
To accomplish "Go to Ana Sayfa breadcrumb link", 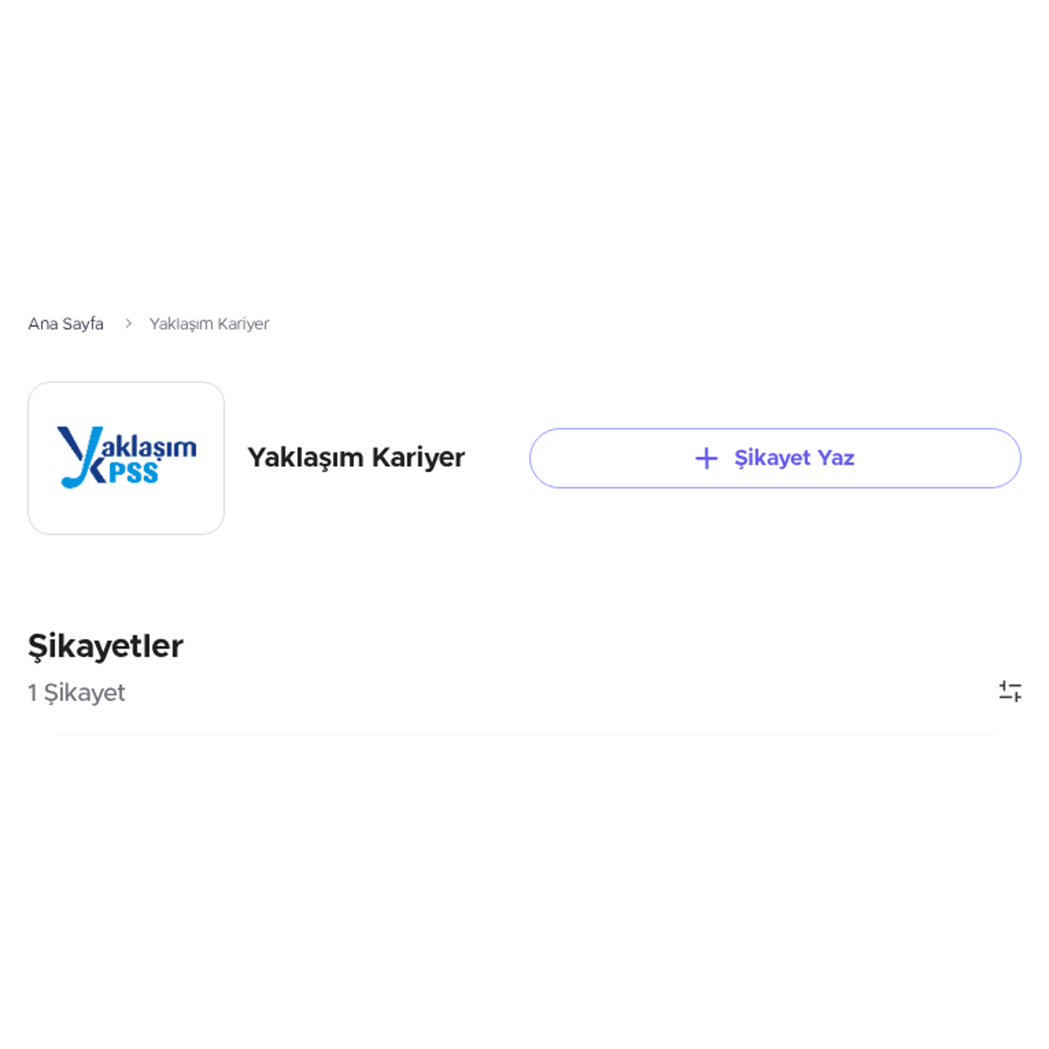I will click(x=66, y=323).
